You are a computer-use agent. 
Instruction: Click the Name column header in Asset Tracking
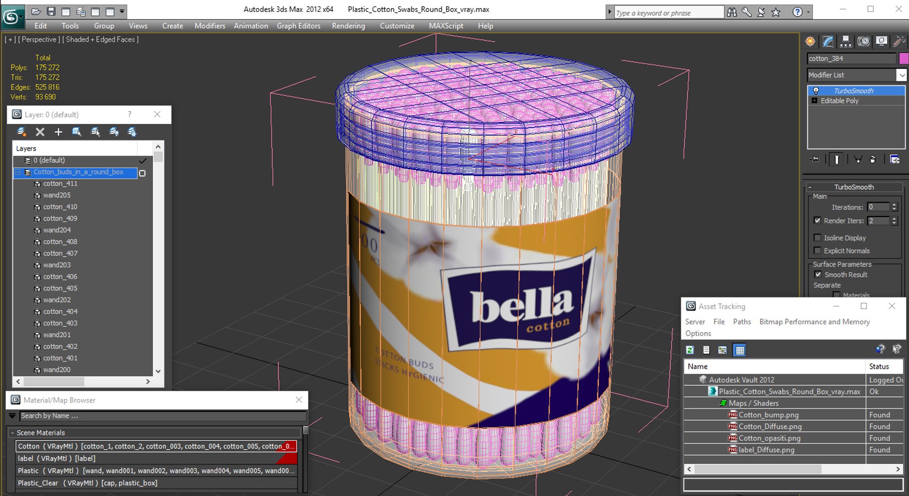[775, 366]
